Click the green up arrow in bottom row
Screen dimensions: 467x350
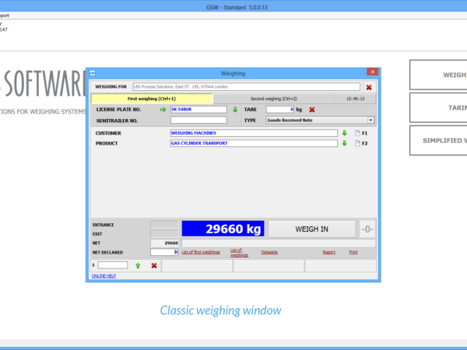coord(138,265)
